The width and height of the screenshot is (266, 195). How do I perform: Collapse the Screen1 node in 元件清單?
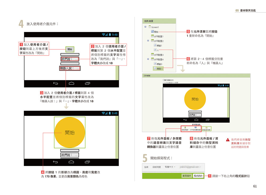click(146, 27)
